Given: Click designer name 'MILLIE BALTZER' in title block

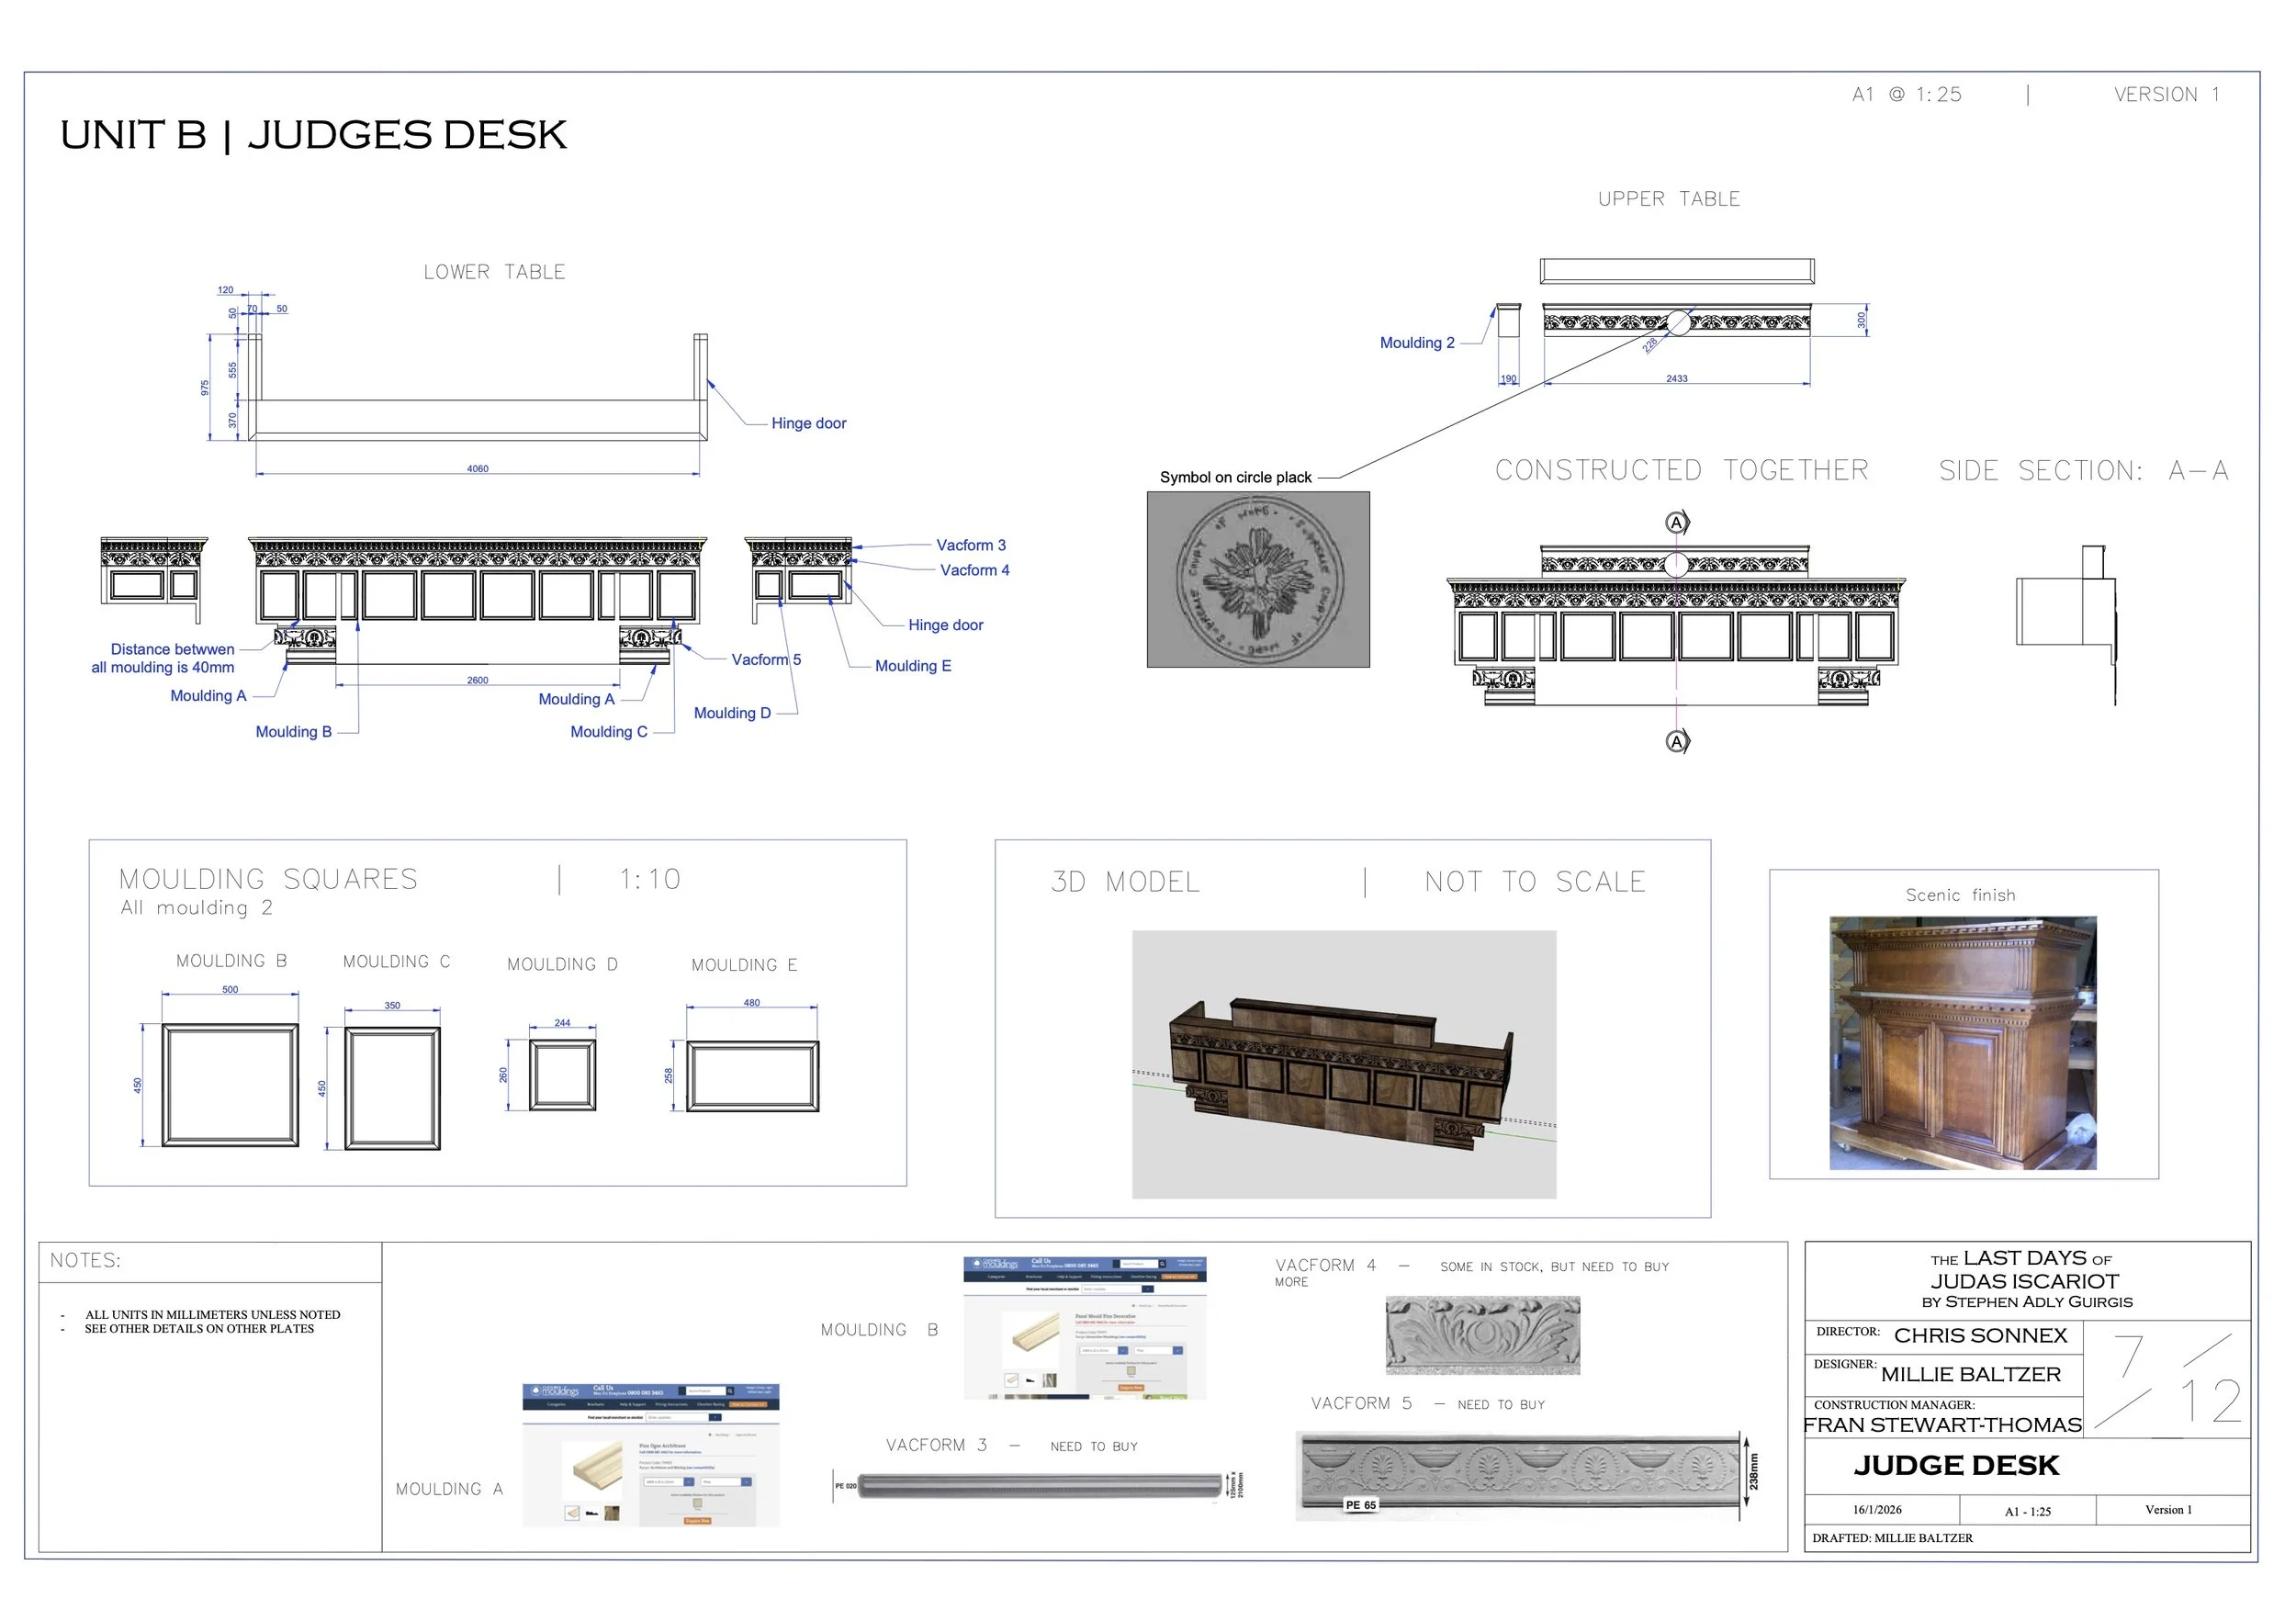Looking at the screenshot, I should (1970, 1375).
